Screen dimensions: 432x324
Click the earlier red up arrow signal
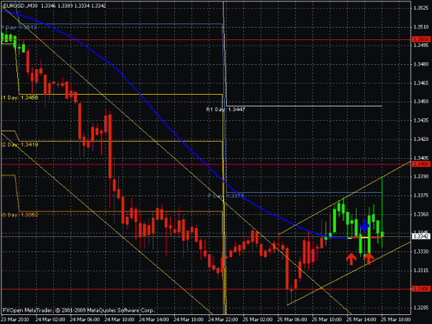pos(351,259)
